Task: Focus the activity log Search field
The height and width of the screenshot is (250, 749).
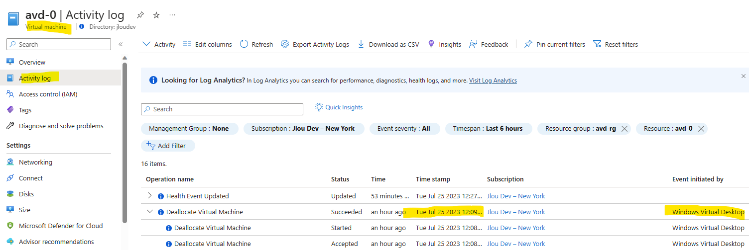Action: tap(222, 109)
